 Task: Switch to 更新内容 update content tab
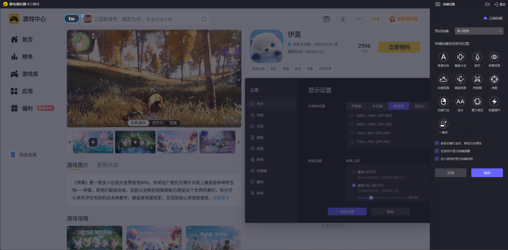[x=108, y=165]
